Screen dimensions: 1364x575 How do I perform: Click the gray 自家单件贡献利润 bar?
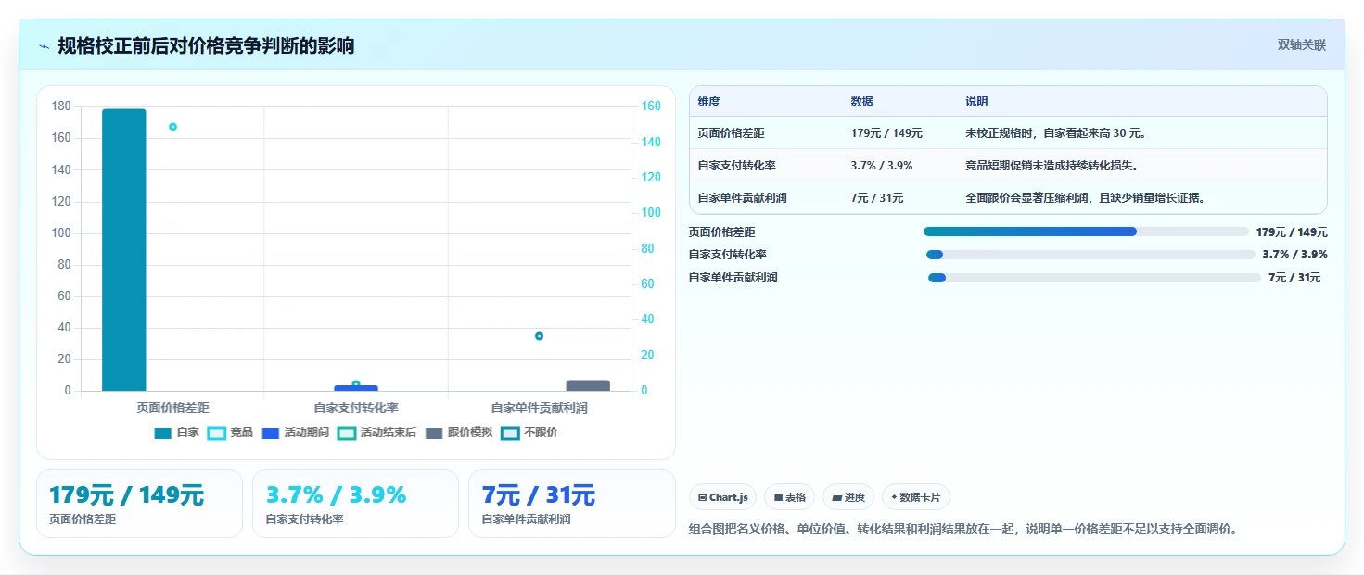[x=588, y=385]
